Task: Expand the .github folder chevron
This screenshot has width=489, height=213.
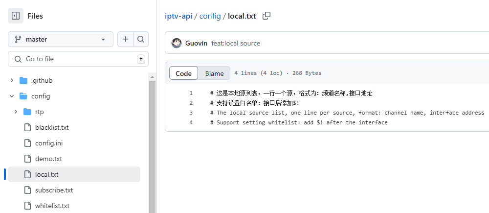Action: 12,80
